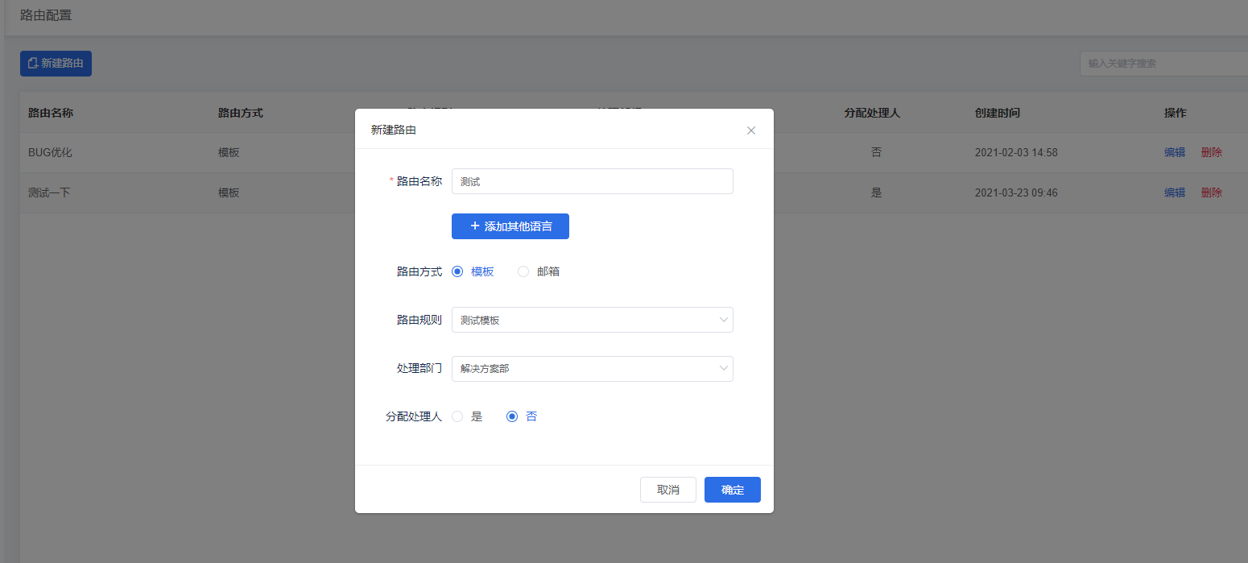
Task: Choose 是 for 分配处理人
Action: coord(457,416)
